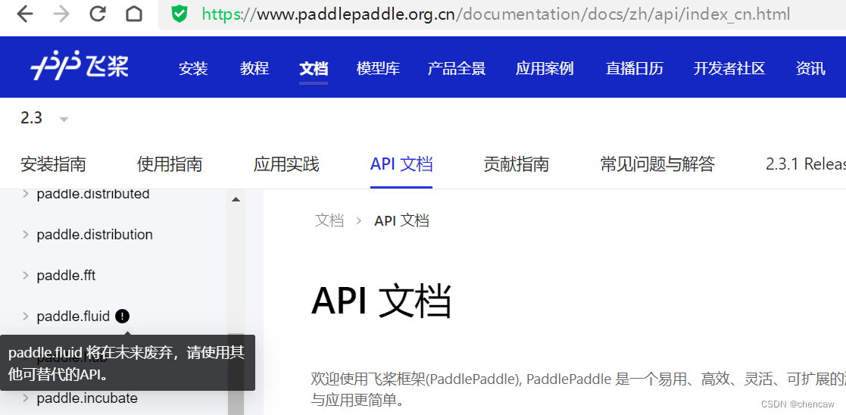This screenshot has height=415, width=846.
Task: Click the browser back arrow
Action: [25, 14]
